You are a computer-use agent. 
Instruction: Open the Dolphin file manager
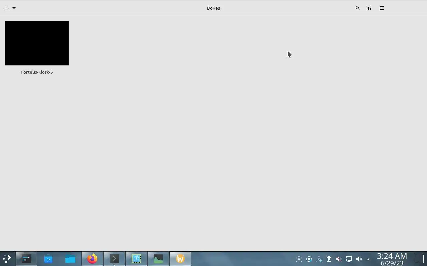click(70, 259)
